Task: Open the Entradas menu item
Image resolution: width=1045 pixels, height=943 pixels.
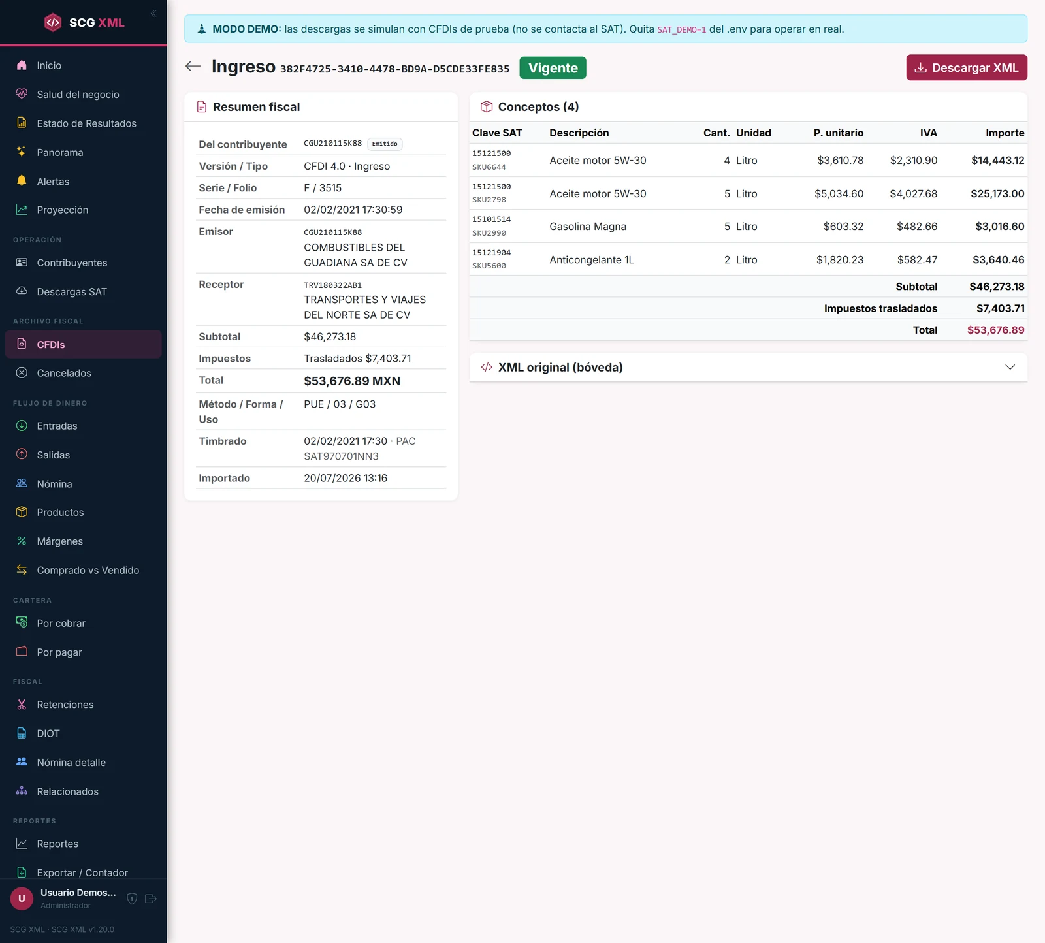Action: pyautogui.click(x=84, y=426)
